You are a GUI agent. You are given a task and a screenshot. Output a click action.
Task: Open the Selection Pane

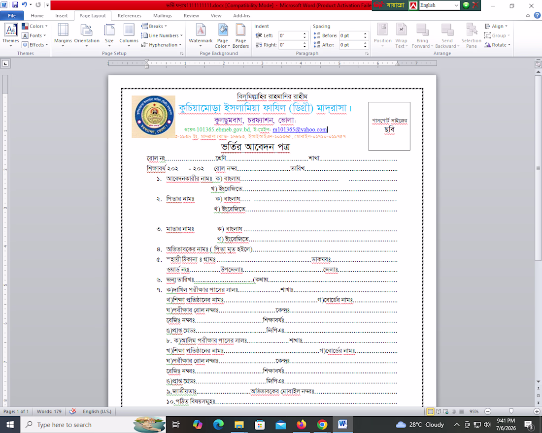click(x=471, y=35)
